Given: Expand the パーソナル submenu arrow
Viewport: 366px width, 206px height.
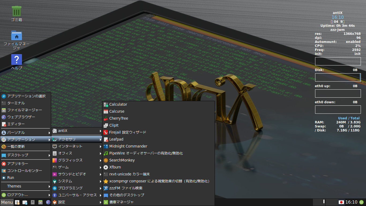Looking at the screenshot, I should click(x=49, y=133).
